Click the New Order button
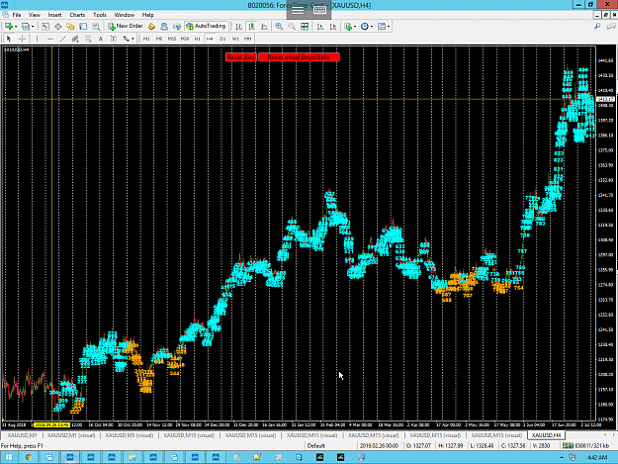The width and height of the screenshot is (618, 464). point(126,26)
